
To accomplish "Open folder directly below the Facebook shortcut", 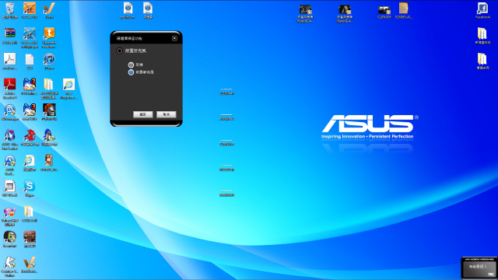I will [482, 33].
